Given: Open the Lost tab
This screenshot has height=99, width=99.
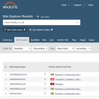Looking at the screenshot, I should coord(51,40).
